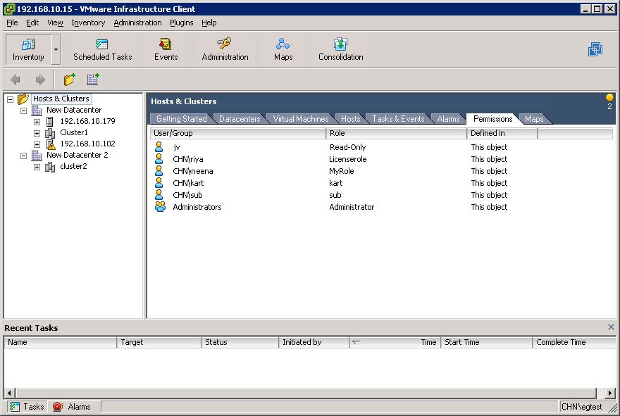Screen dimensions: 620x416
Task: Click the Recent Tasks scrollbar right arrow
Action: pos(610,393)
